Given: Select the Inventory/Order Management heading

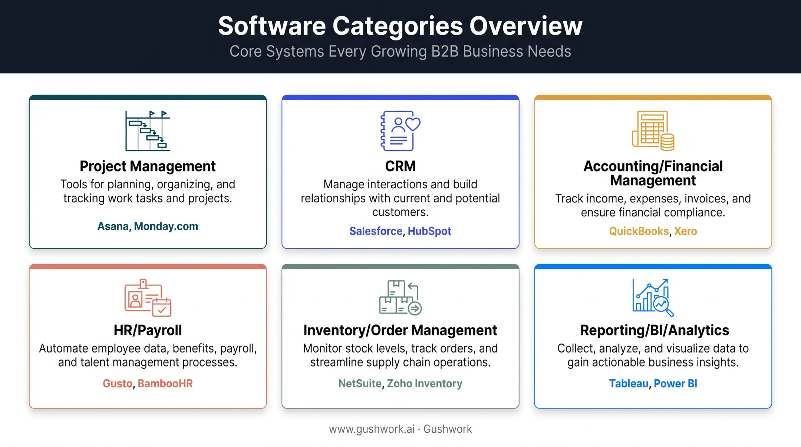Looking at the screenshot, I should (x=400, y=330).
